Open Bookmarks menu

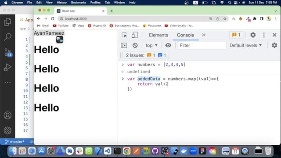[x=78, y=3]
